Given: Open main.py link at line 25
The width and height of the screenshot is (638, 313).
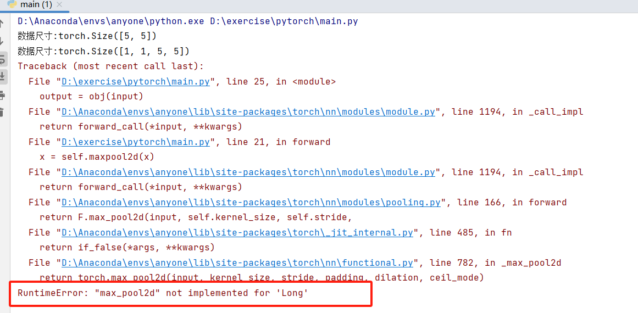Looking at the screenshot, I should [x=136, y=81].
